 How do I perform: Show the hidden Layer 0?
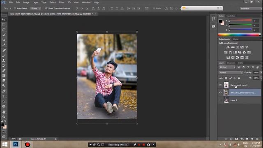click(220, 100)
